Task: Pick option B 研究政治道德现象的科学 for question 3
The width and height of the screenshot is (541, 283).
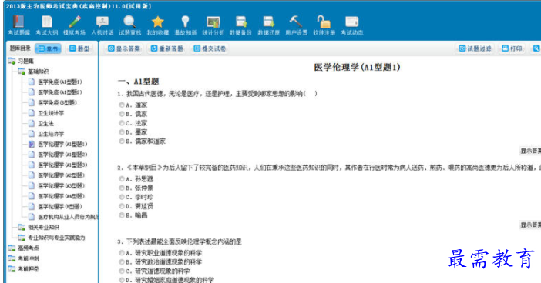Action: tap(122, 262)
